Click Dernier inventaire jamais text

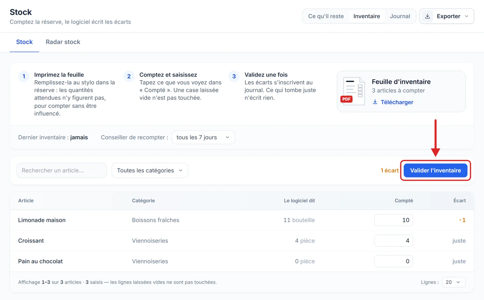(53, 137)
